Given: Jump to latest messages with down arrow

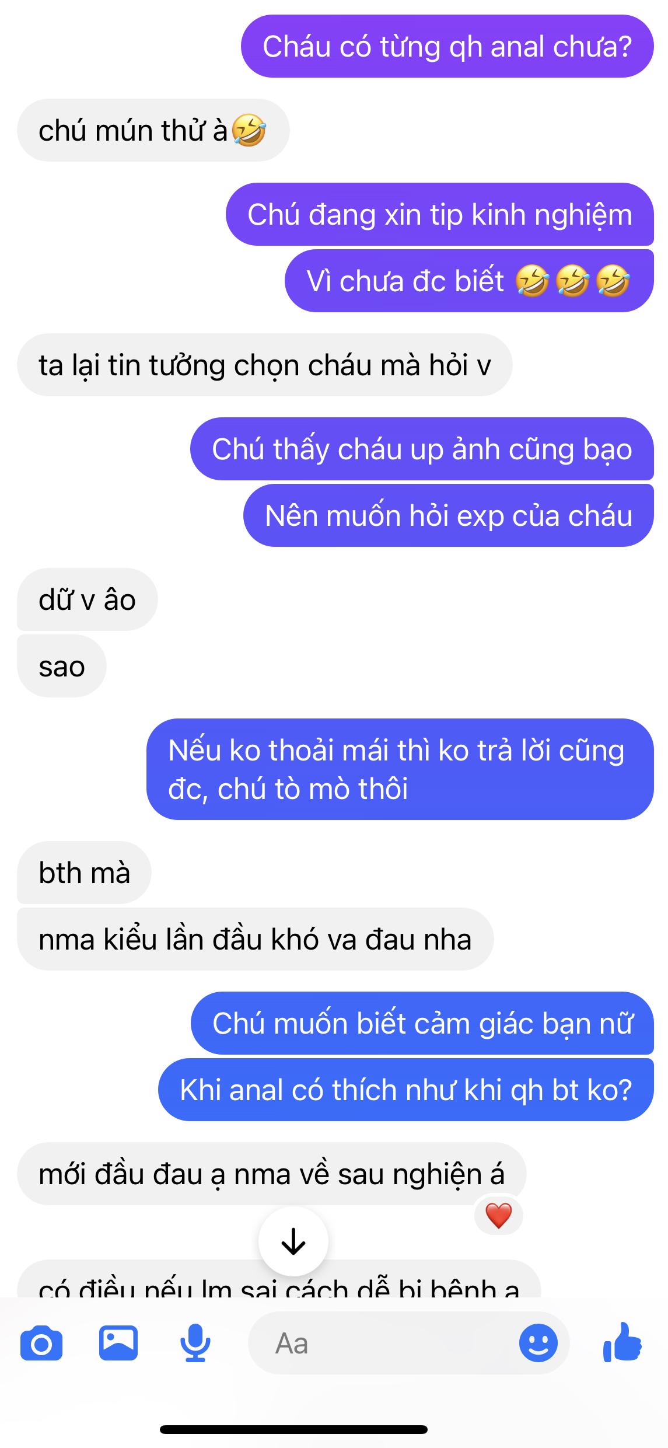Looking at the screenshot, I should [x=293, y=1241].
